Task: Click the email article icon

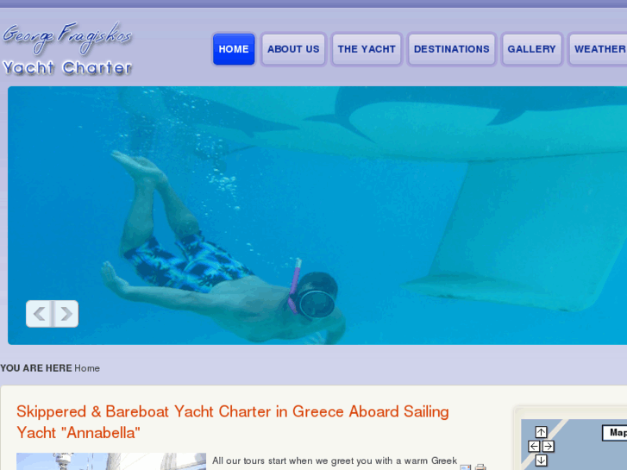Action: point(465,467)
